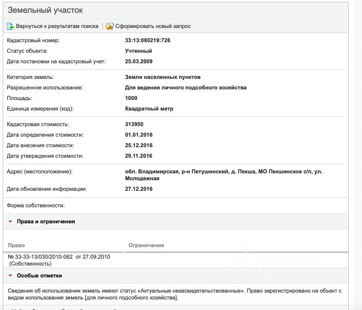Click the return-to-search-results arrow icon
The image size is (362, 310).
point(11,26)
